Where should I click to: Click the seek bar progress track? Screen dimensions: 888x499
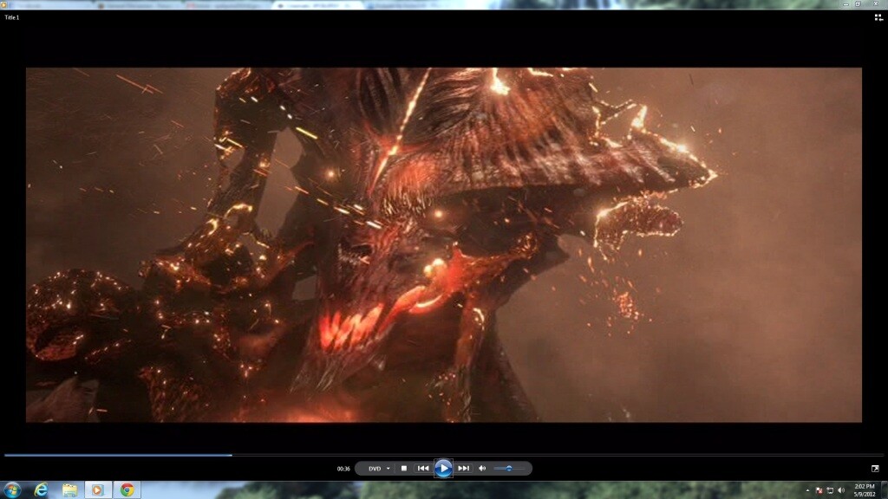pyautogui.click(x=444, y=454)
